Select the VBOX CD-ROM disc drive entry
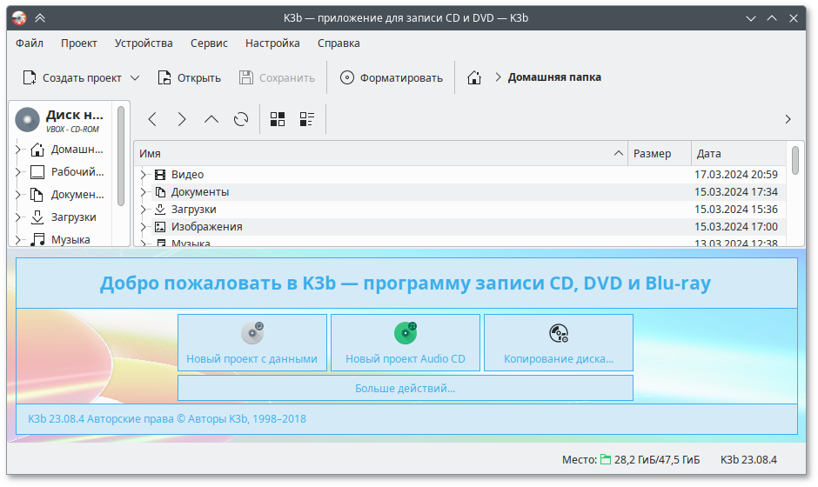Image resolution: width=818 pixels, height=487 pixels. pos(61,120)
